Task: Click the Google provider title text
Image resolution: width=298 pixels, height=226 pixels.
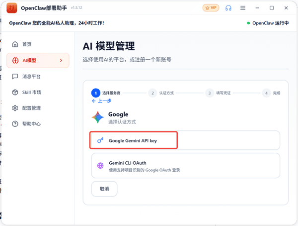Action: (118, 114)
